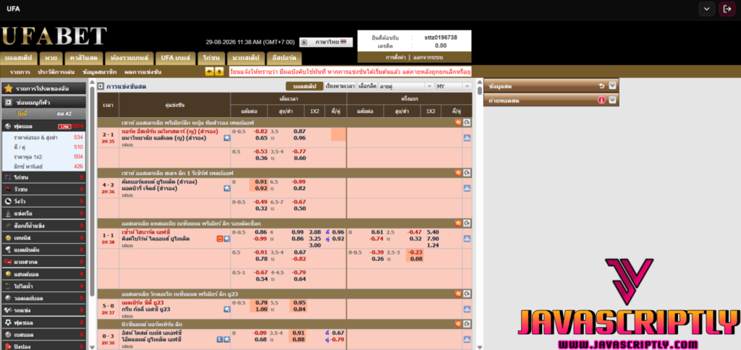741x350 pixels.
Task: Expand the title bar chevron dropdown
Action: click(706, 9)
